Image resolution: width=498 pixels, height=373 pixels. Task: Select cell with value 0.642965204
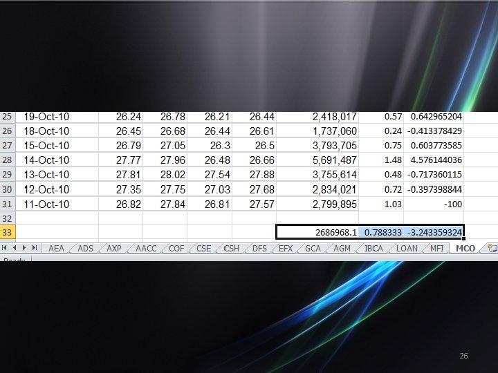(x=434, y=117)
